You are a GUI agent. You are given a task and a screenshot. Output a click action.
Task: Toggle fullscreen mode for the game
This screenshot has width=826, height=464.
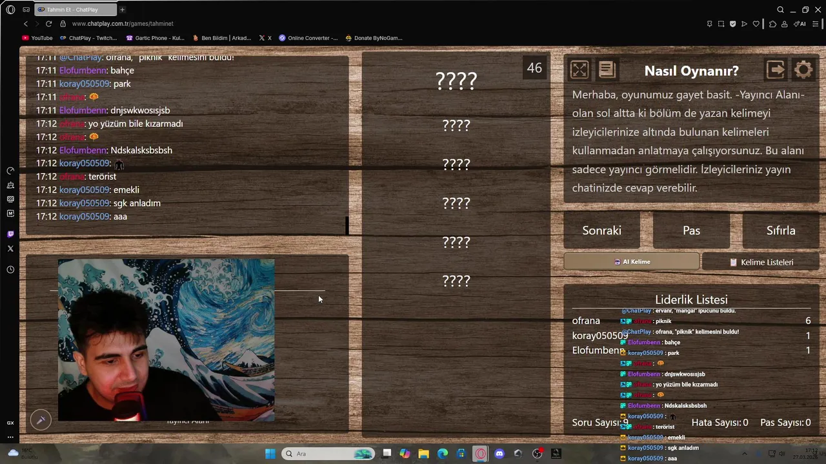pyautogui.click(x=579, y=70)
